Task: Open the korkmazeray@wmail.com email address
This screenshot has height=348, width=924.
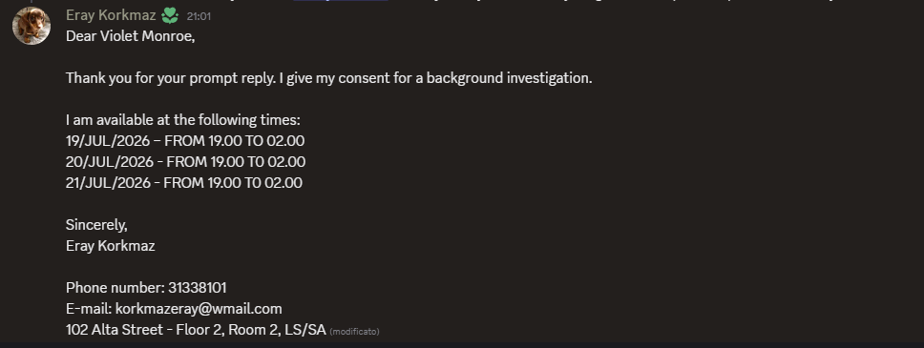Action: point(199,309)
